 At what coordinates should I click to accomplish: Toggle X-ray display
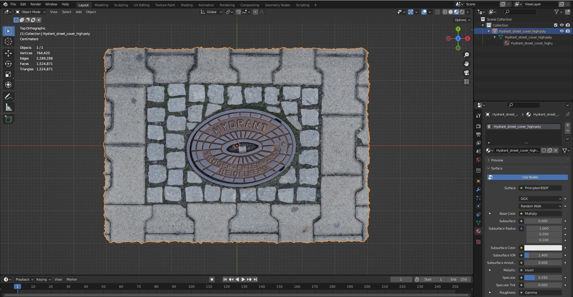click(437, 12)
